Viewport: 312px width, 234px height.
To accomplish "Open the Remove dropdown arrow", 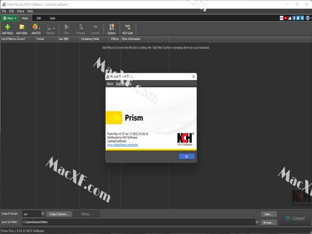I will click(x=54, y=29).
